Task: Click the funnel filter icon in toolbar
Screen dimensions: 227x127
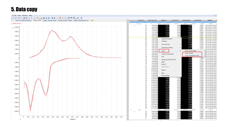Action: click(37, 18)
